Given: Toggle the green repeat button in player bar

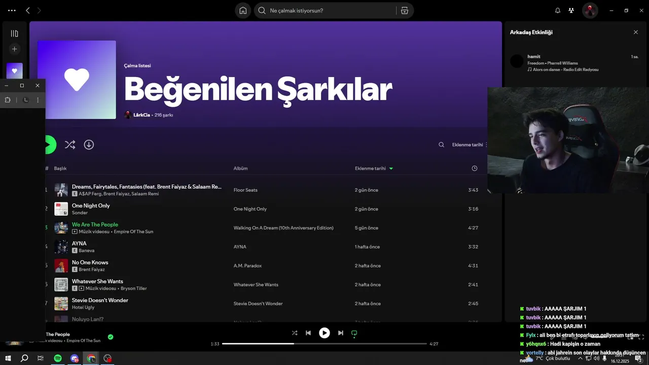Looking at the screenshot, I should pos(354,333).
